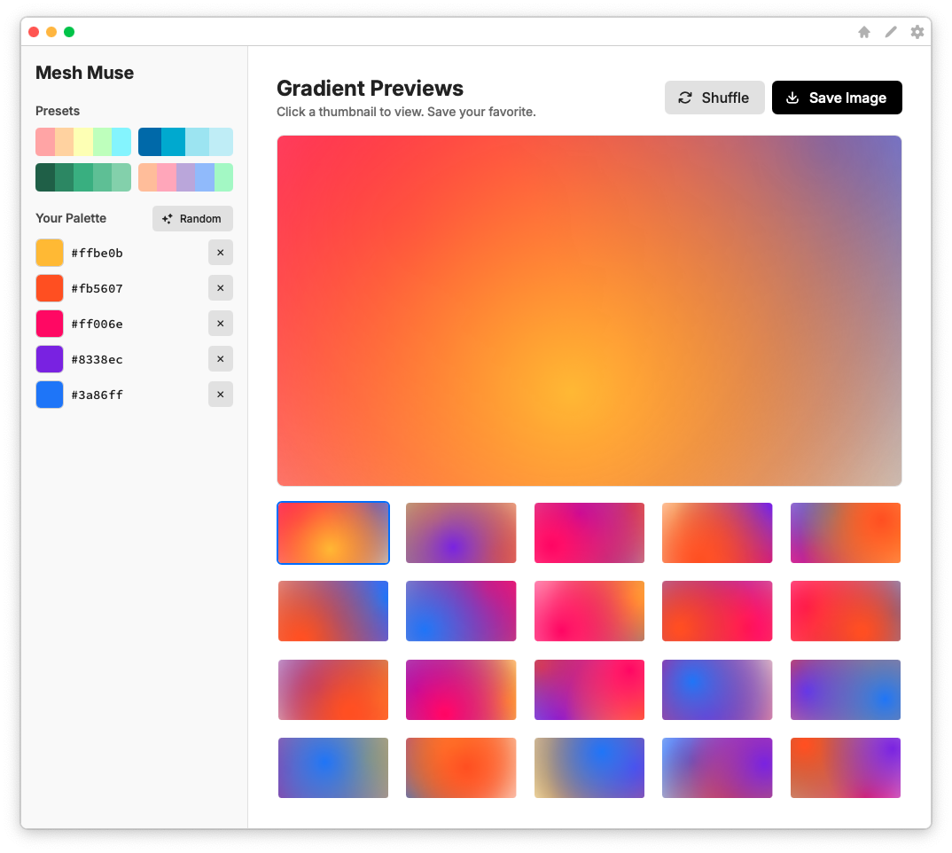Open settings via the gear icon

click(x=917, y=31)
